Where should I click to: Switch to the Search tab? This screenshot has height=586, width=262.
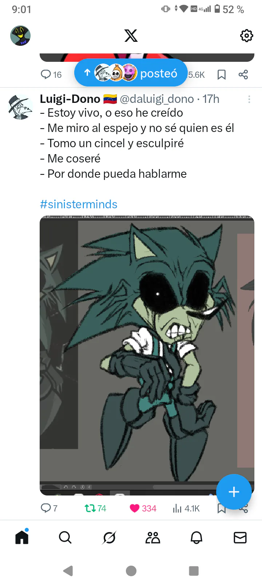[x=65, y=537]
